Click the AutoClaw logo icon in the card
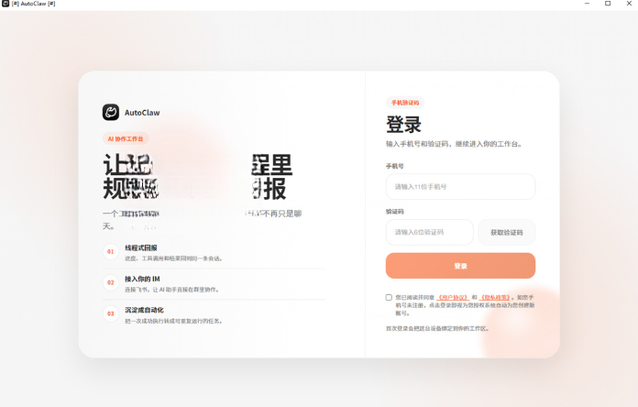638x407 pixels. (111, 113)
